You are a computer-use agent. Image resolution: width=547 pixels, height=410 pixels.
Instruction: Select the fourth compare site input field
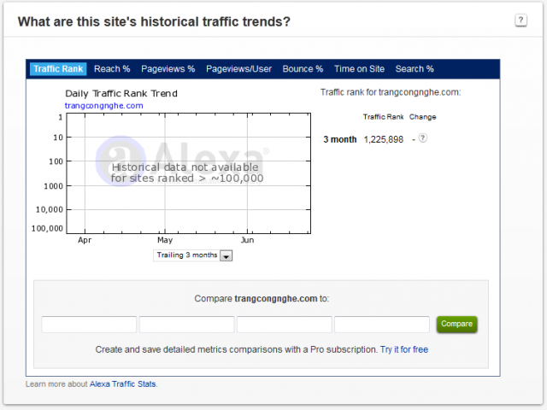point(381,325)
